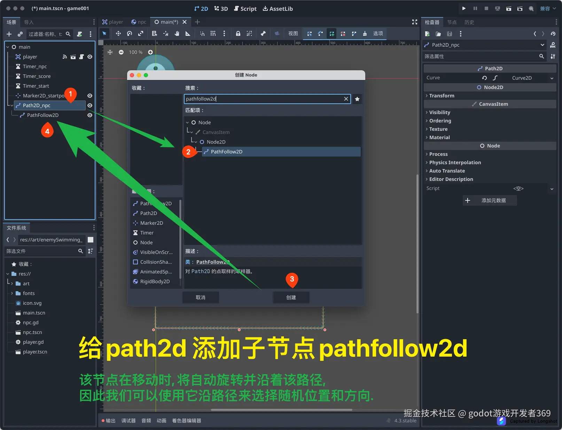
Task: Toggle the Select Points curve mode
Action: 310,33
